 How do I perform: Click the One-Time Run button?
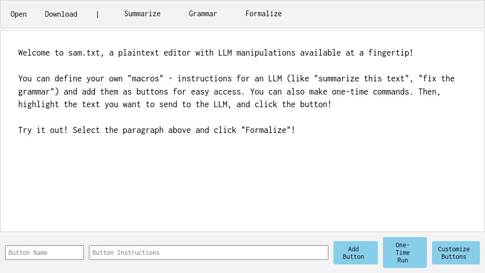pyautogui.click(x=405, y=253)
